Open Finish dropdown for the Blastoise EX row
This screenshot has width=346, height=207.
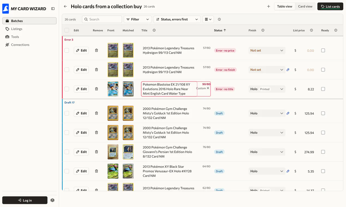pos(267,89)
